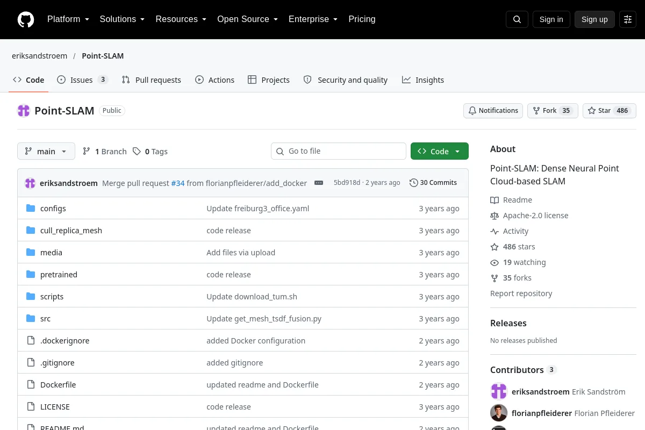Expand the Solutions menu
Image resolution: width=645 pixels, height=430 pixels.
point(123,19)
